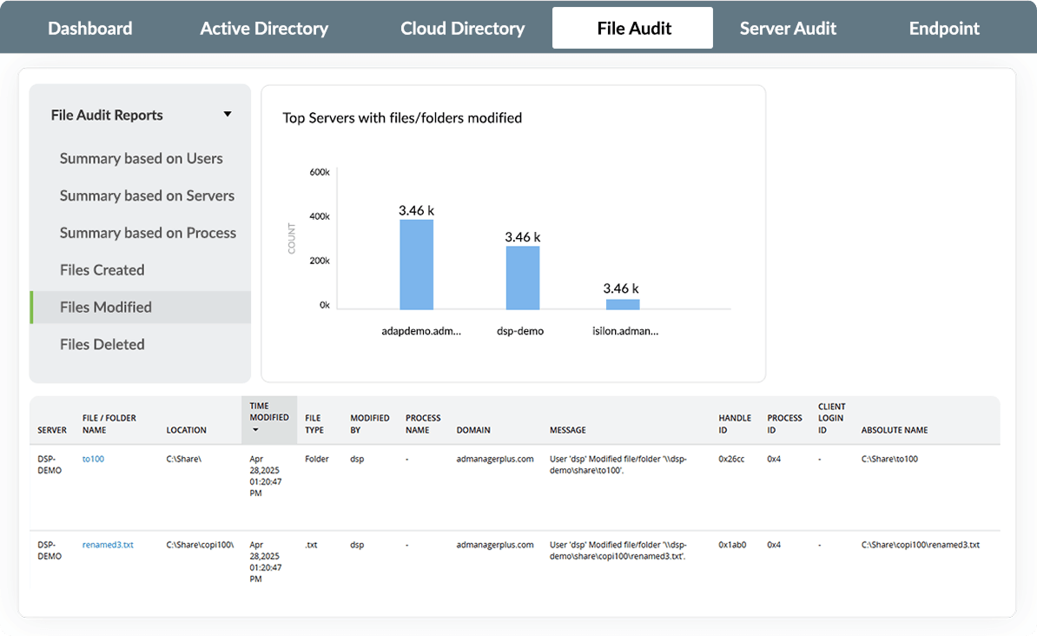The height and width of the screenshot is (636, 1037).
Task: Sort by the Process Name column header
Action: point(423,424)
